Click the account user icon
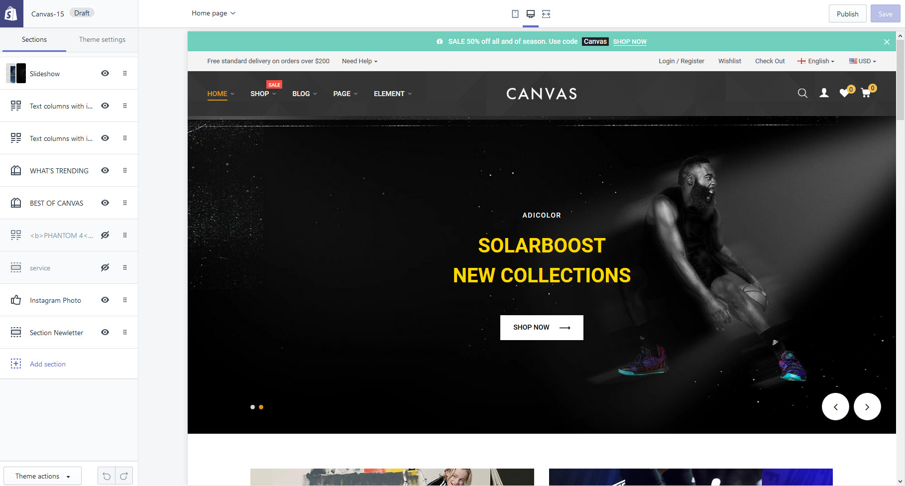The width and height of the screenshot is (905, 486). (824, 93)
